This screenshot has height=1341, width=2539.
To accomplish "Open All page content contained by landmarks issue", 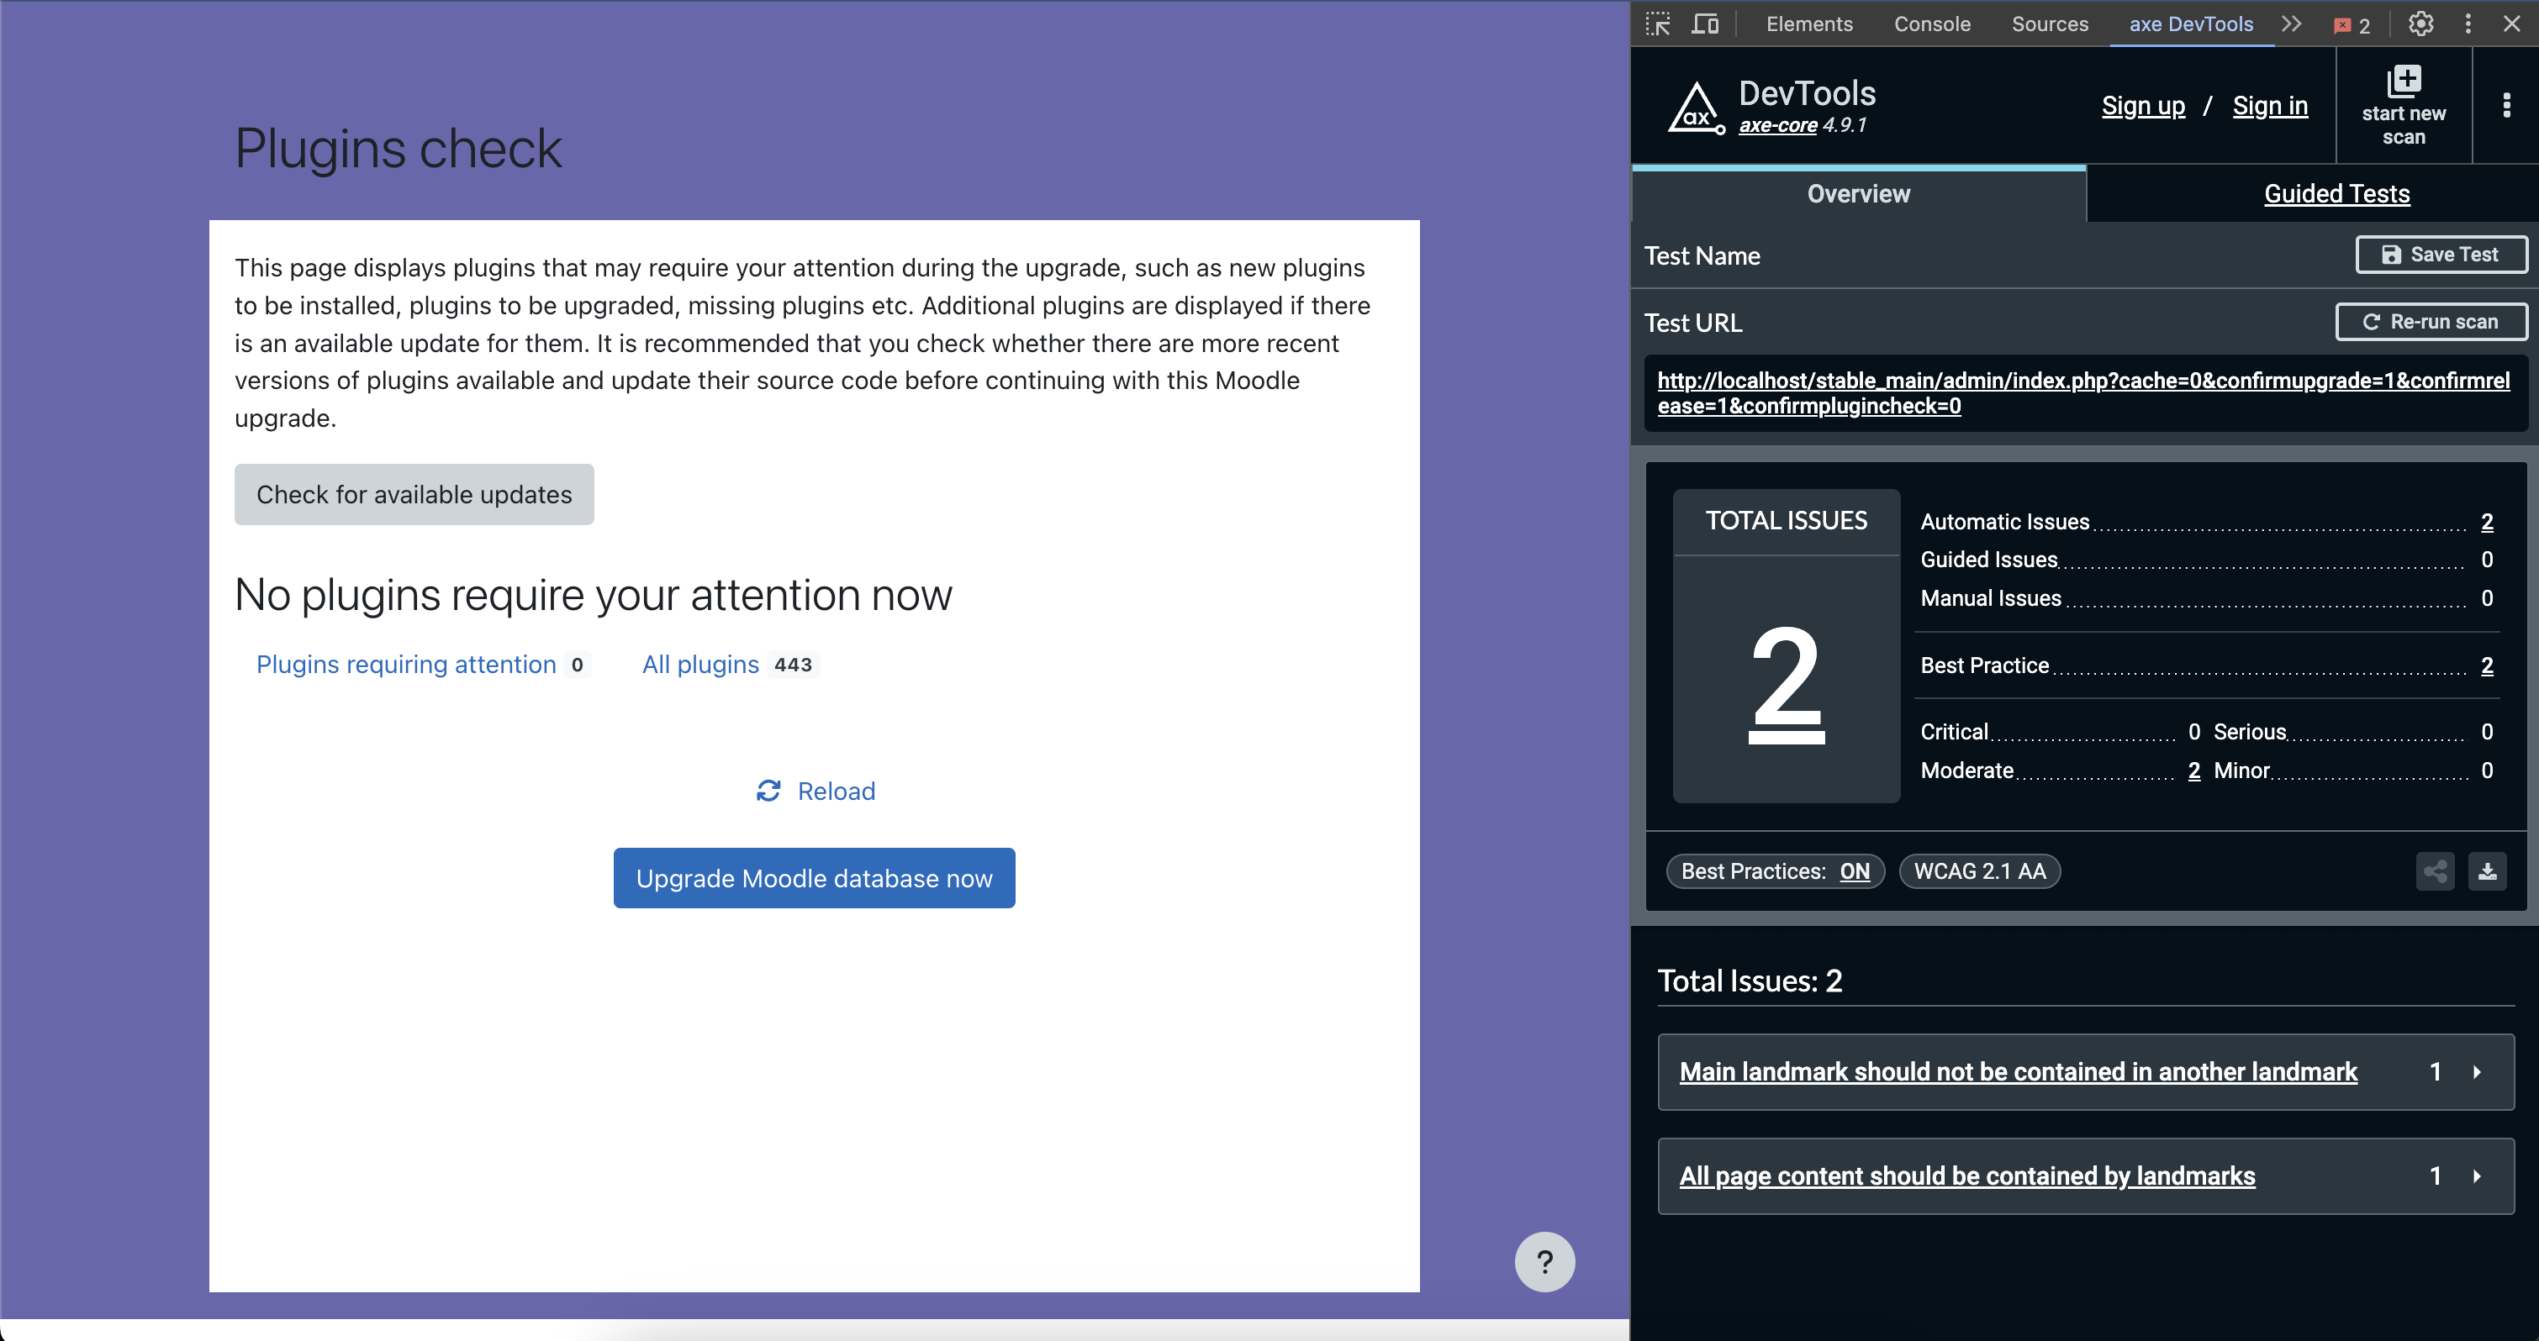I will tap(1967, 1175).
